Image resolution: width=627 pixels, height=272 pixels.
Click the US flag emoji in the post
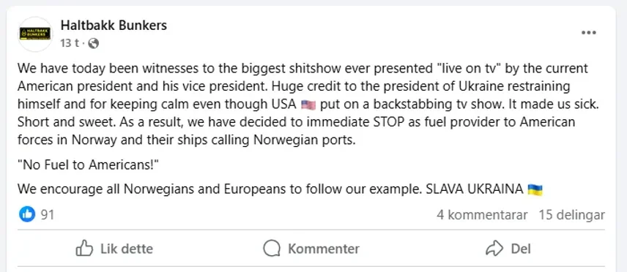[x=308, y=105]
